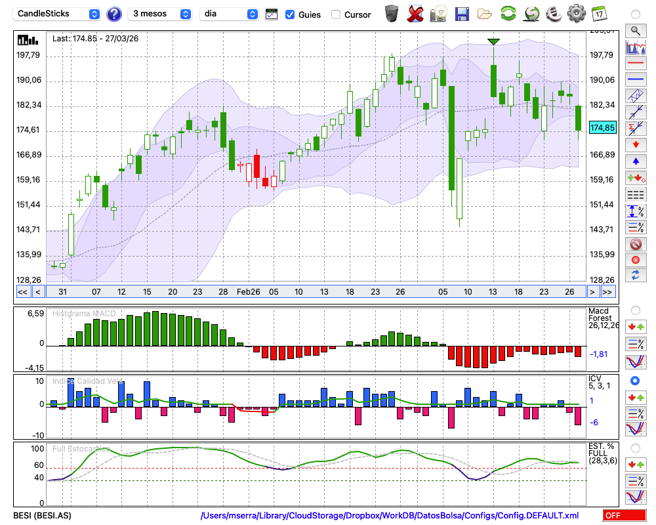Image resolution: width=656 pixels, height=525 pixels.
Task: Click ICV panel indicator curve button
Action: click(636, 429)
